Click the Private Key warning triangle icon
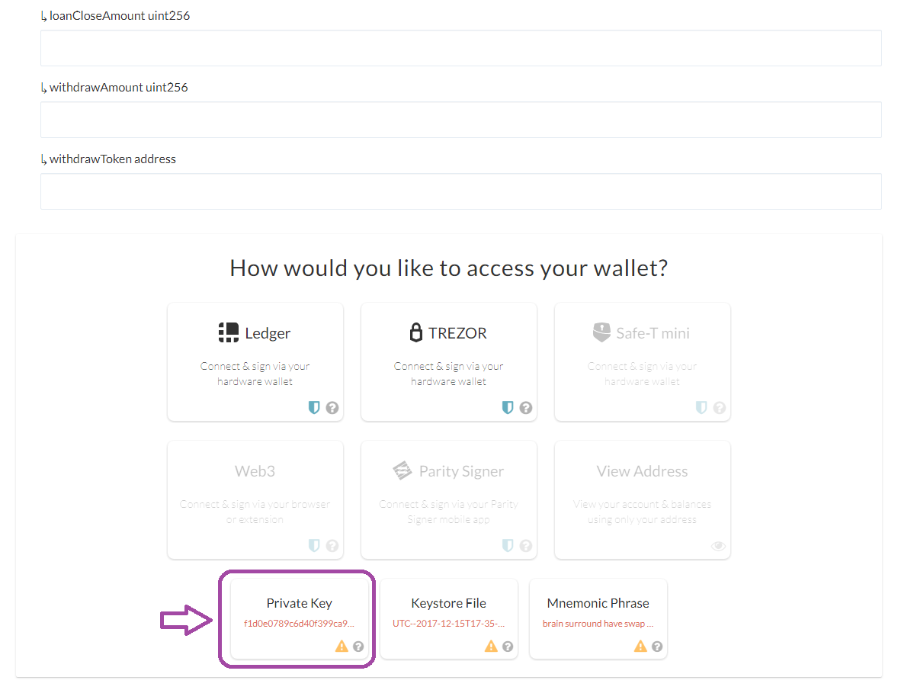The image size is (898, 690). coord(342,647)
